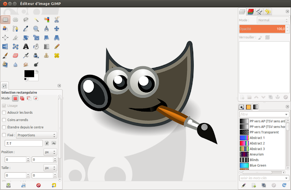Open the gradients dock panel menu arrow
This screenshot has height=190, width=291.
287,107
